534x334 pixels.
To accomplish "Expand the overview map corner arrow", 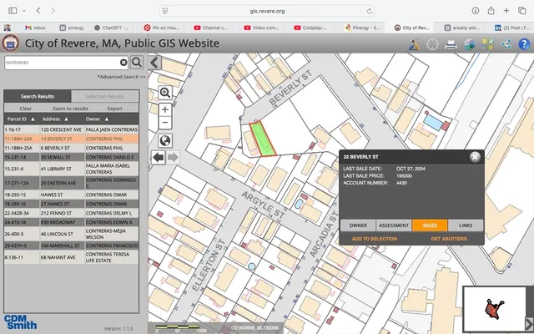I will click(528, 324).
